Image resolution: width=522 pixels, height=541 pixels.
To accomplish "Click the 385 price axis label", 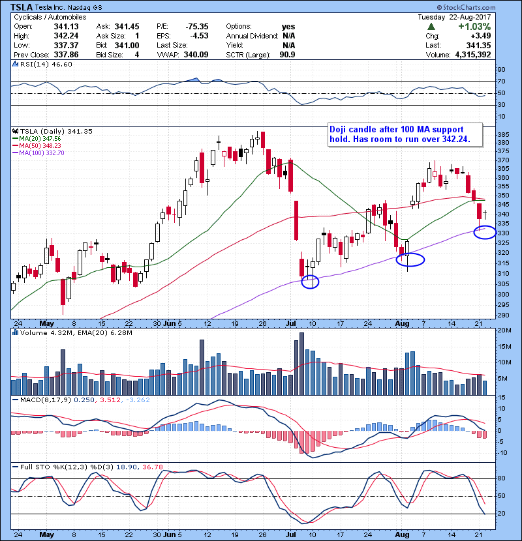I will (x=503, y=134).
